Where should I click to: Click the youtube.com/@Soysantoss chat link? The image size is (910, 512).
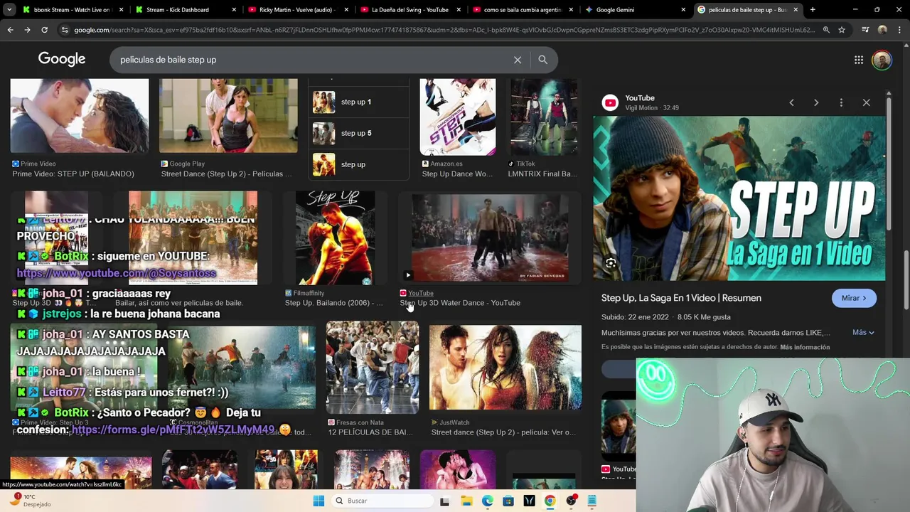click(117, 273)
